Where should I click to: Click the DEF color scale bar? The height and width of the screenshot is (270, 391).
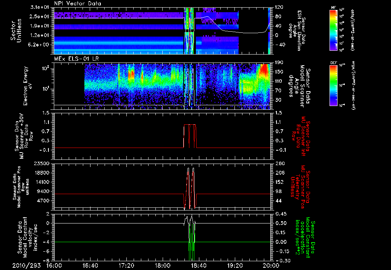tap(333, 86)
